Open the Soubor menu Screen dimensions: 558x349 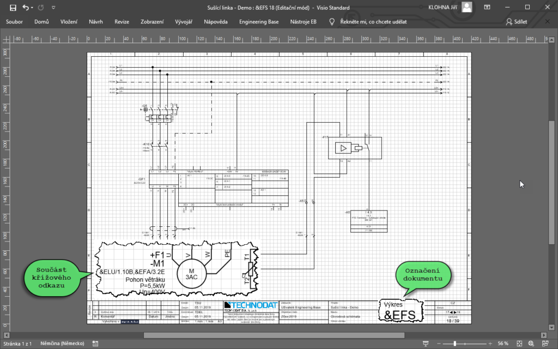(x=14, y=22)
